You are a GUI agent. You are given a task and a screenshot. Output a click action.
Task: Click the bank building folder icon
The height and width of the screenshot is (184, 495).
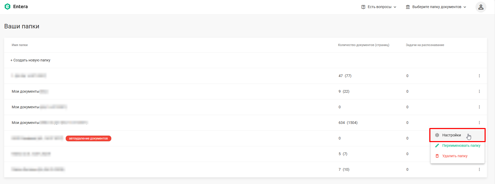click(408, 7)
